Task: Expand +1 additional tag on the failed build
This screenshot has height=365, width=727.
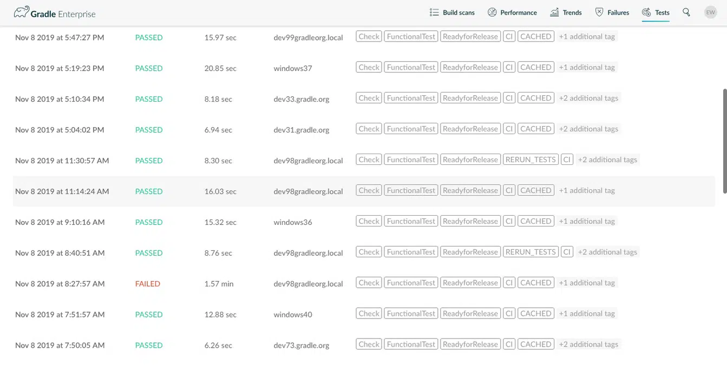Action: 587,282
